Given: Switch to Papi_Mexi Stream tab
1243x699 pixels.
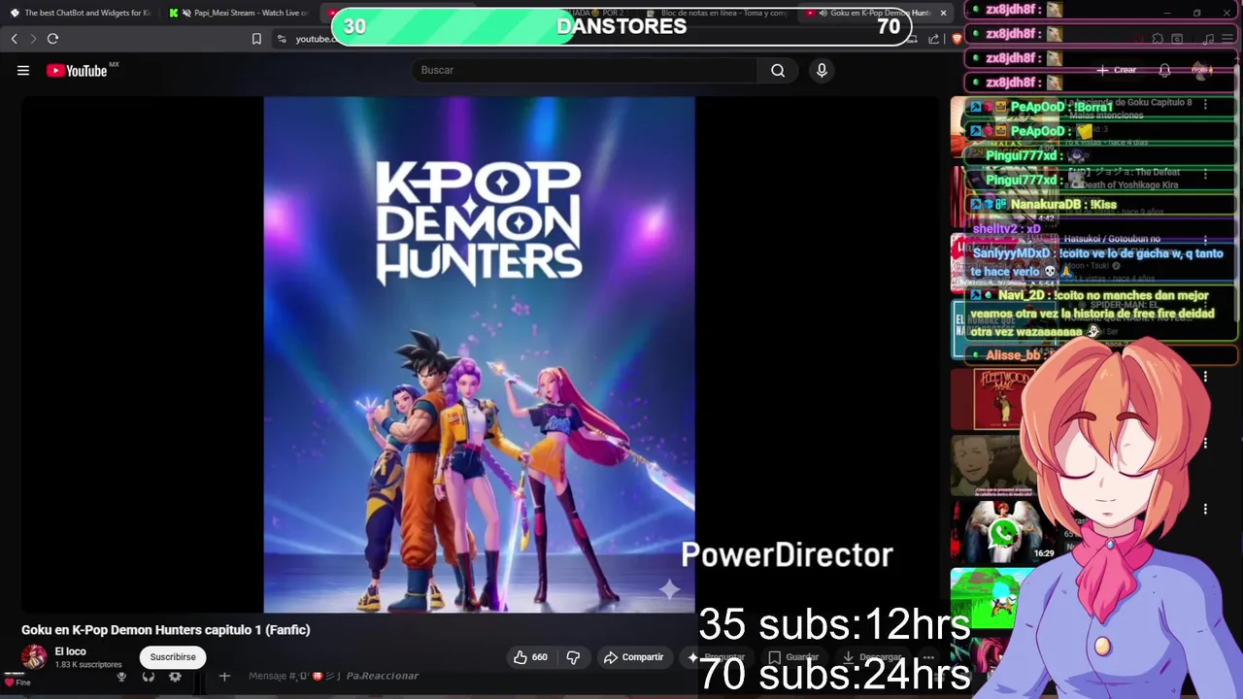Looking at the screenshot, I should [239, 13].
